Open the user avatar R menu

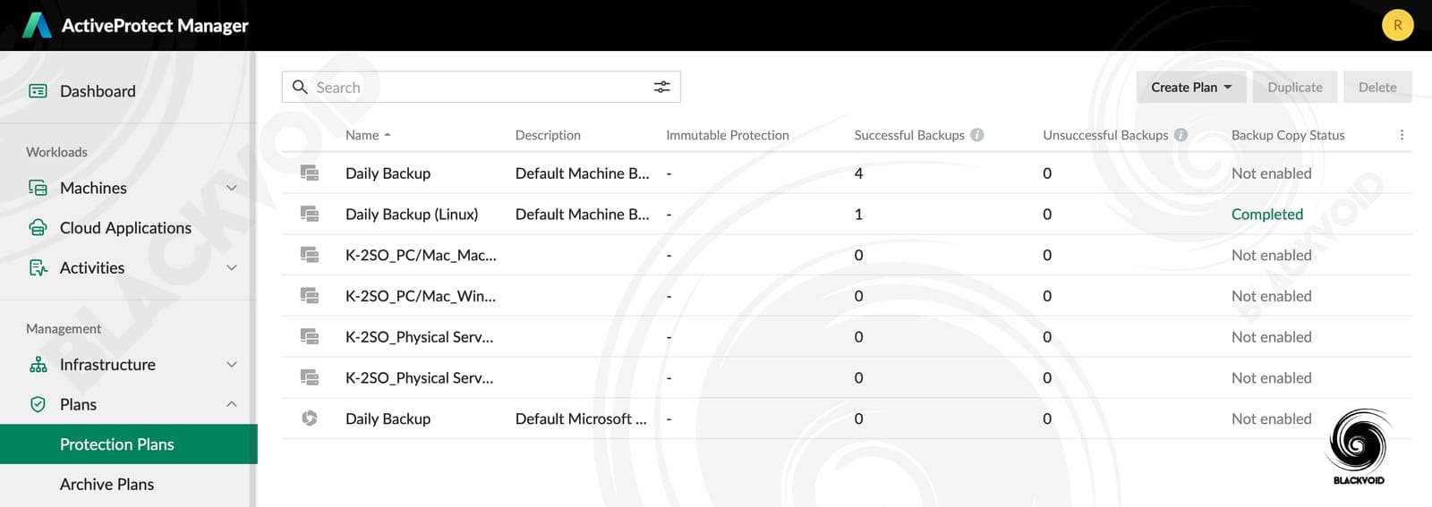pos(1397,25)
